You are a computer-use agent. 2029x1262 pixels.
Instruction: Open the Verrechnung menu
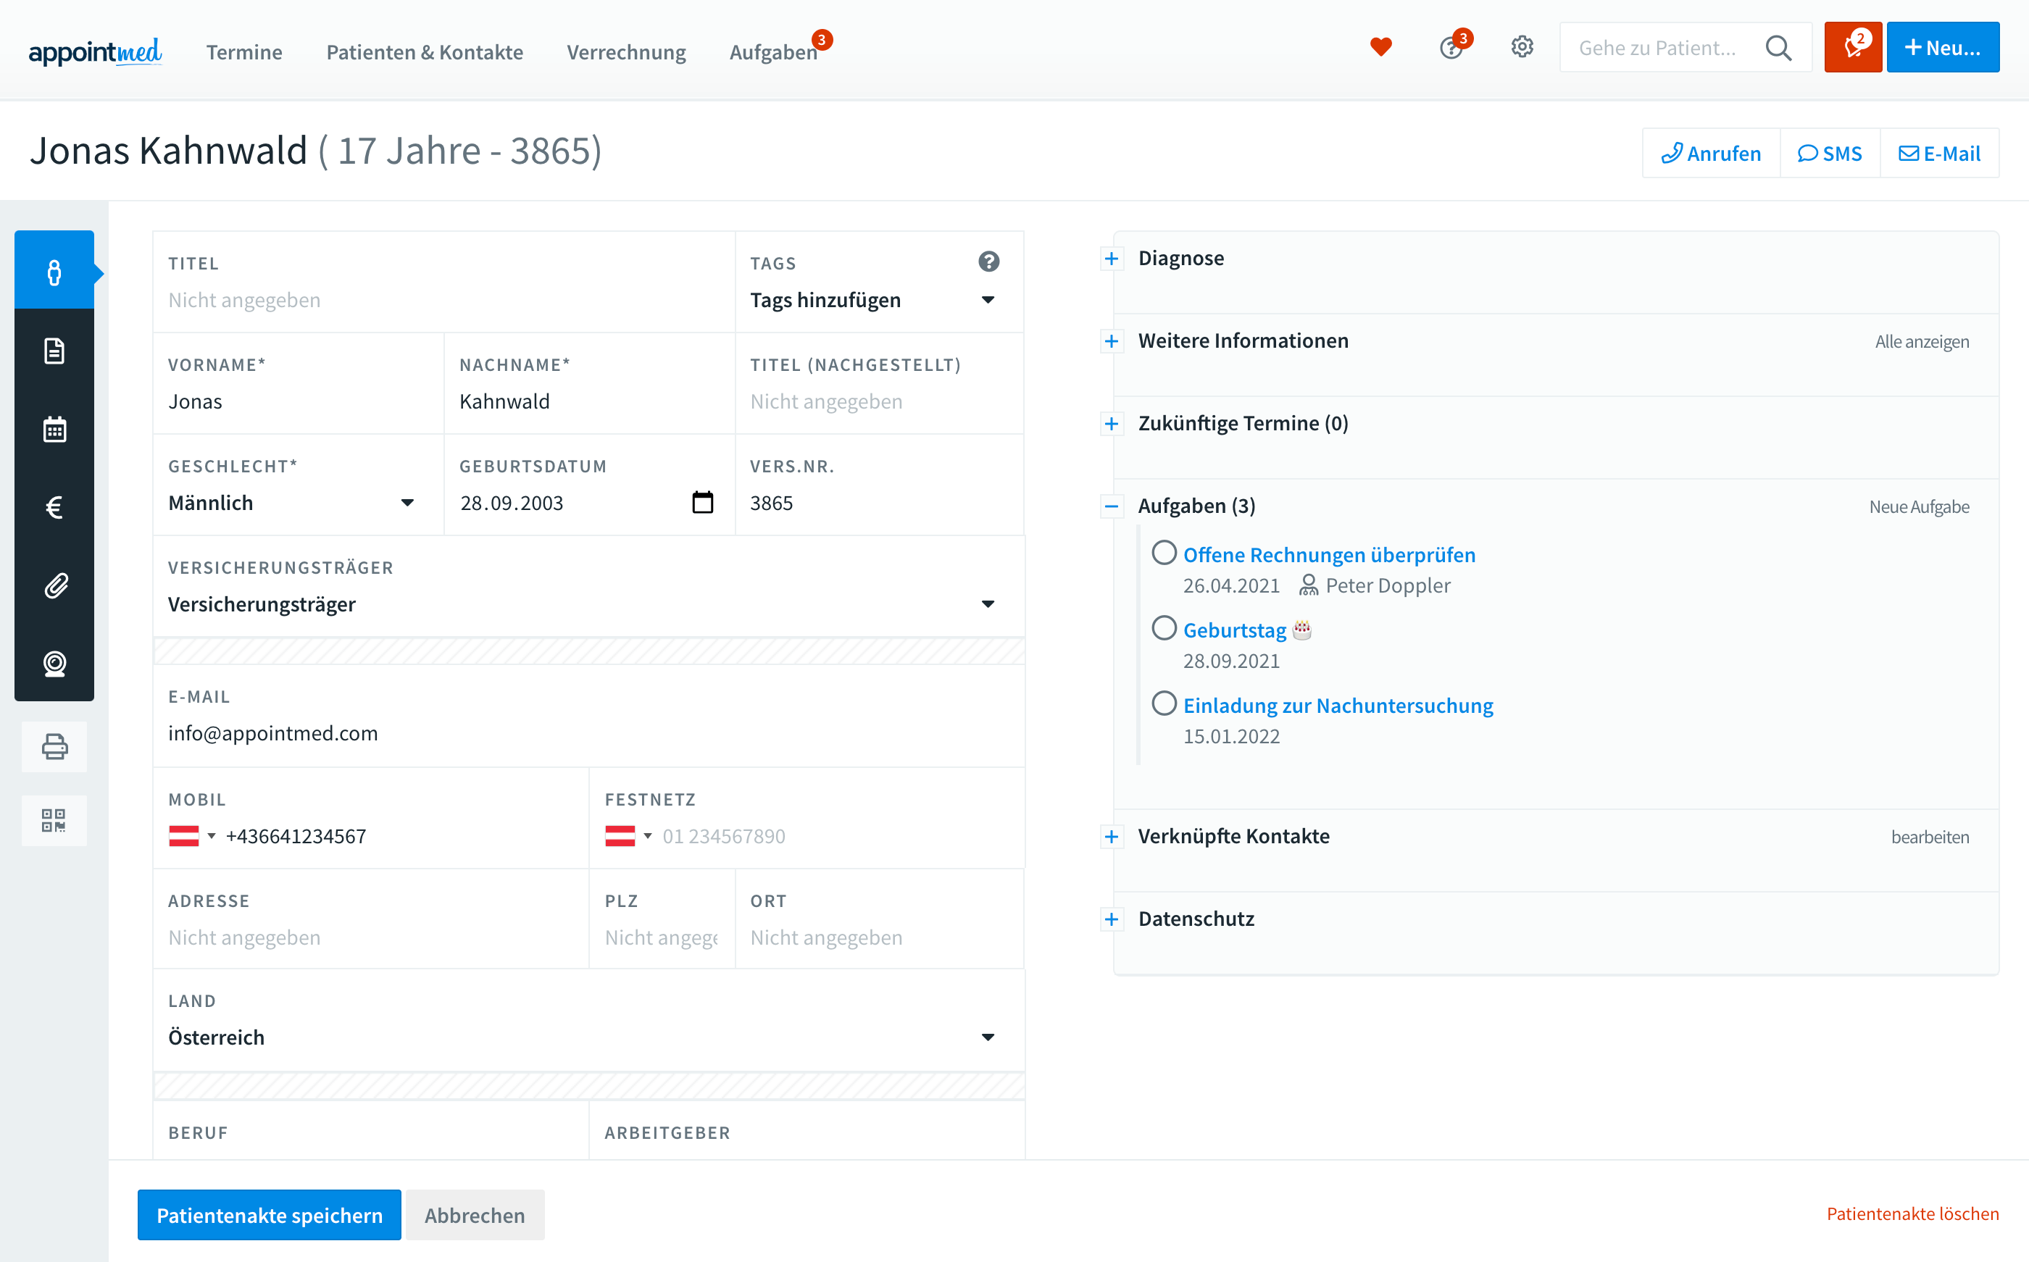(x=626, y=51)
